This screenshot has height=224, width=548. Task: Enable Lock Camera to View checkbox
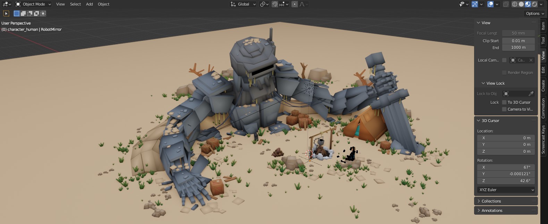[x=504, y=109]
